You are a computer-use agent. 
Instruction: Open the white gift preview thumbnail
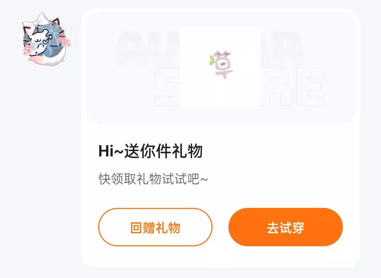coord(220,67)
